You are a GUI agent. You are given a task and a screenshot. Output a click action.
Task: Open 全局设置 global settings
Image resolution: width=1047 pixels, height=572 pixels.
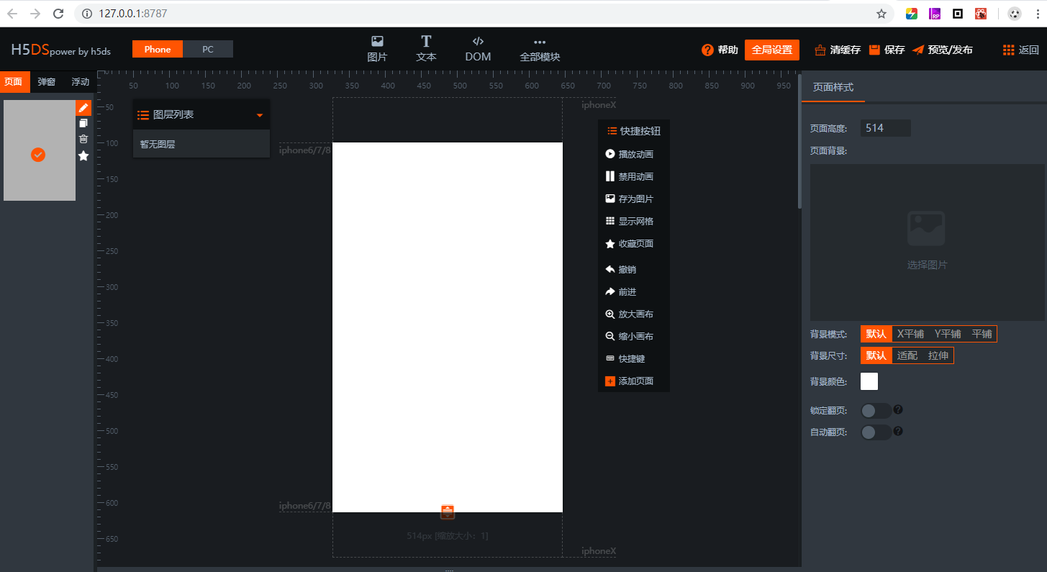pos(772,50)
